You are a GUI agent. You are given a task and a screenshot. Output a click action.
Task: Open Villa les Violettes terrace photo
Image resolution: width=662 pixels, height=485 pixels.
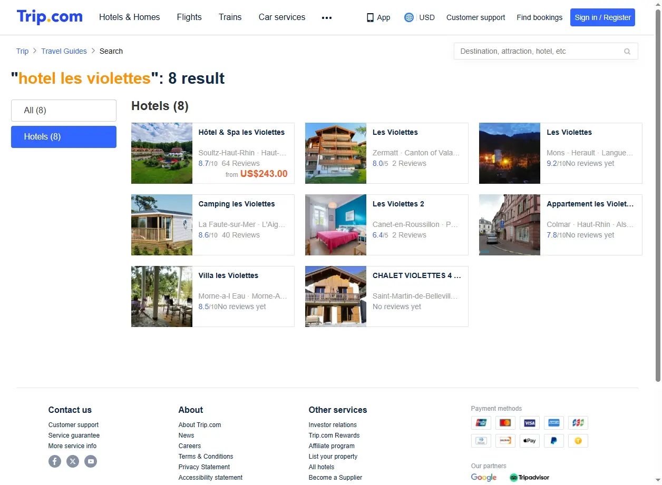(162, 296)
